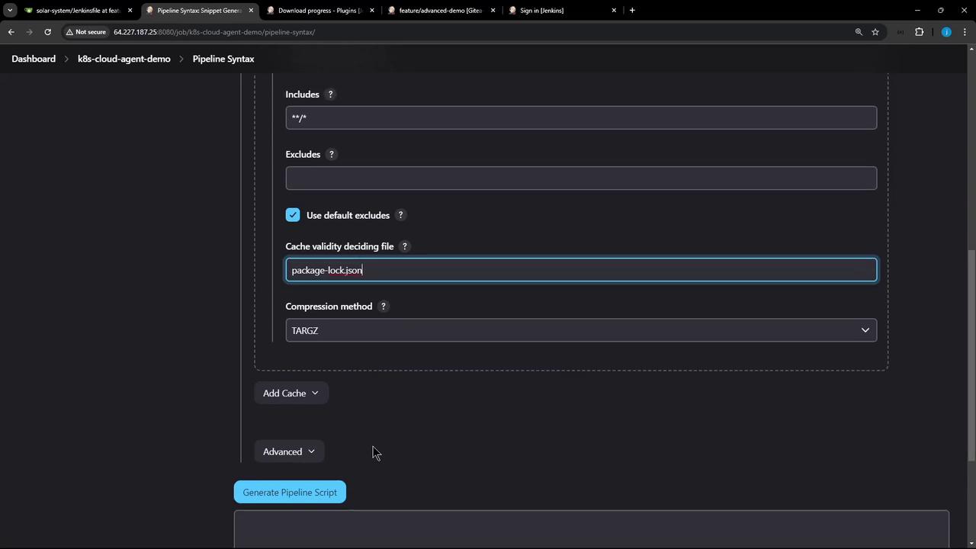976x549 pixels.
Task: Switch to Download progress Plugins tab
Action: [x=320, y=11]
